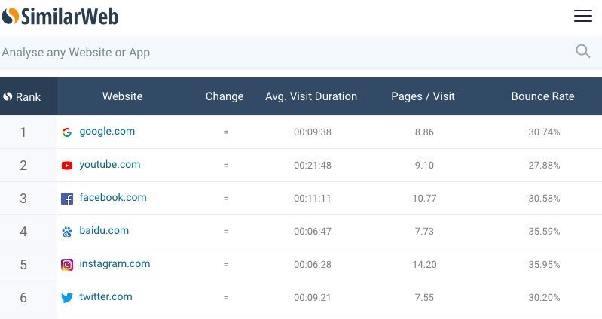Click the change indicator in youtube.com row
602x319 pixels.
(226, 166)
